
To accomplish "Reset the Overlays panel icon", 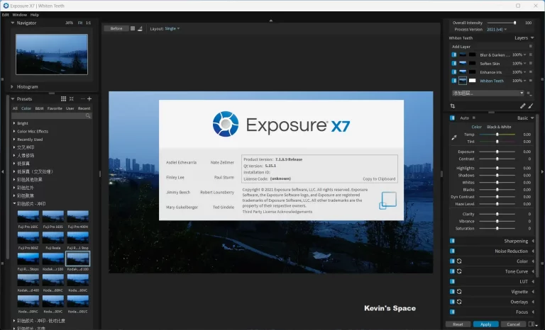I will point(459,302).
